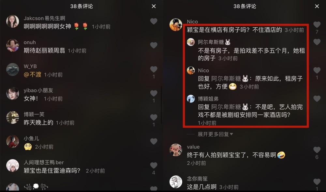Tap the username 博颖姐弟
Image resolution: width=326 pixels, height=192 pixels.
[208, 99]
